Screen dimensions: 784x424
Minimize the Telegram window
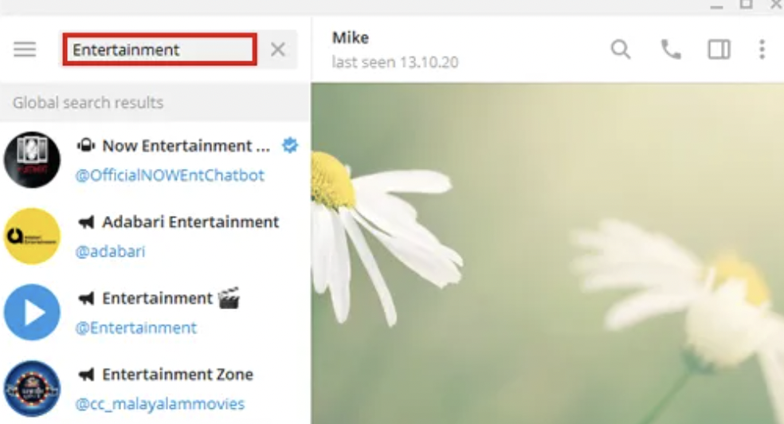716,6
